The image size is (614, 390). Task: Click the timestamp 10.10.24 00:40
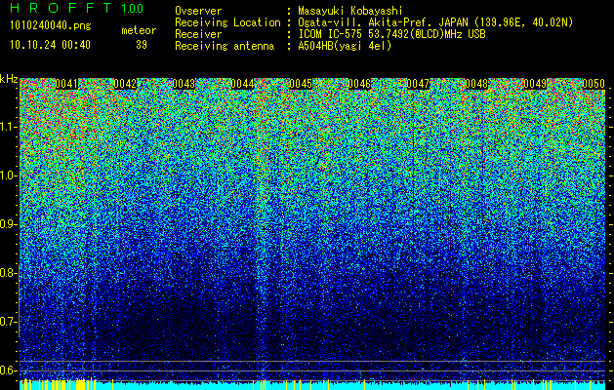click(x=50, y=45)
